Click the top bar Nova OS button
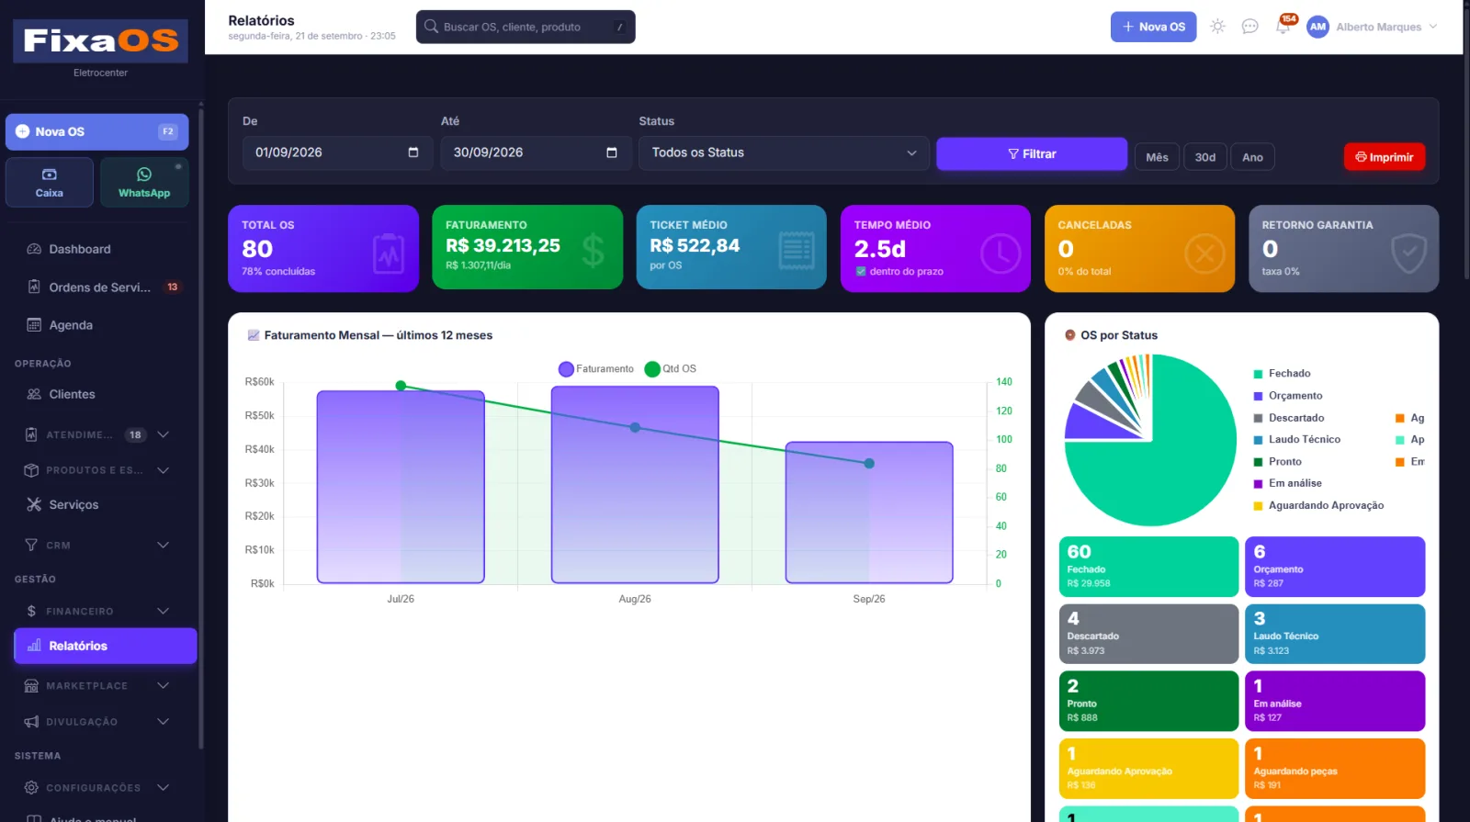1470x822 pixels. click(x=1153, y=27)
